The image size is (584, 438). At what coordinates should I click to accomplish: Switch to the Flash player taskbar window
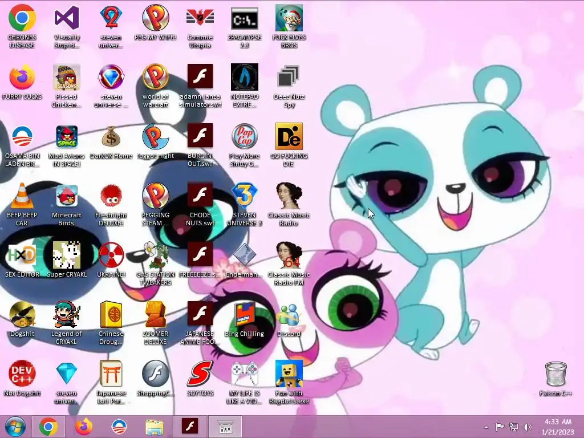click(x=189, y=427)
